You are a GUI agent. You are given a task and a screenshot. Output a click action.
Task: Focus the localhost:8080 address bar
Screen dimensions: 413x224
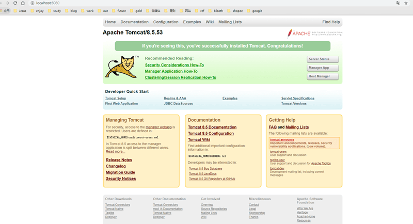click(47, 3)
